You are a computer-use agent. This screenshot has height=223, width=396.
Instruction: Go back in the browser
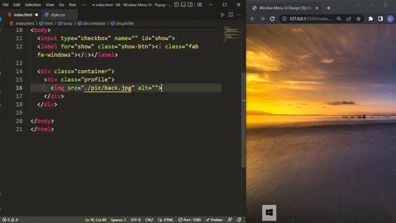click(252, 19)
